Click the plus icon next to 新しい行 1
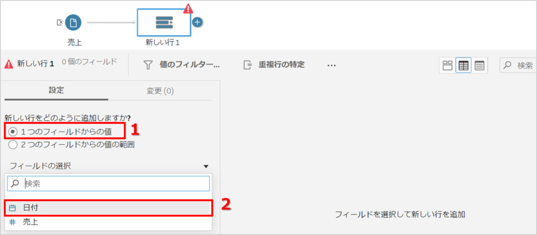The height and width of the screenshot is (235, 537). point(197,22)
